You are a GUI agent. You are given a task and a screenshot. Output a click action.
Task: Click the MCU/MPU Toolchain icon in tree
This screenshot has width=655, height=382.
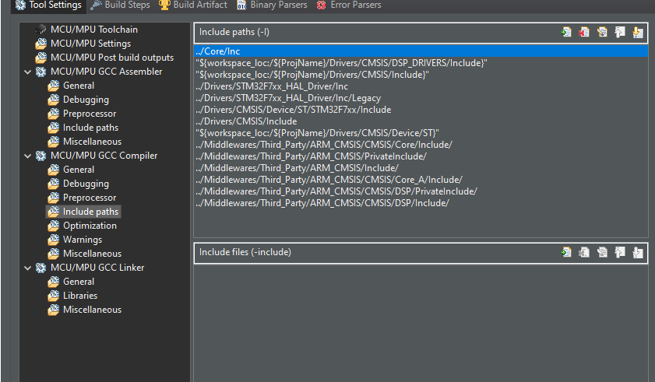click(x=41, y=30)
